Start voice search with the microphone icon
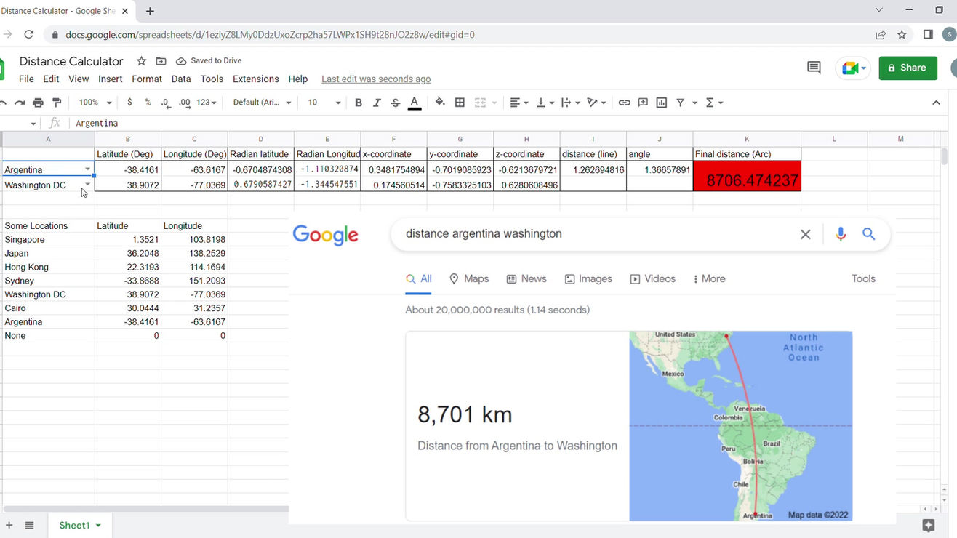Image resolution: width=957 pixels, height=538 pixels. (x=841, y=234)
